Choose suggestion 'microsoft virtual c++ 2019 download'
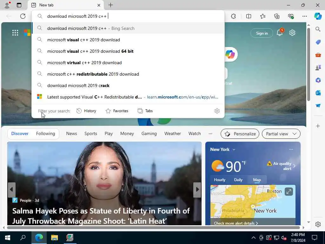Image resolution: width=325 pixels, height=244 pixels. (x=128, y=63)
